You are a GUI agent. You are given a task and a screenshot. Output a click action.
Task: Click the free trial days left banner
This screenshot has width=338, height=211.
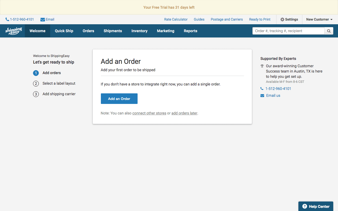(x=169, y=7)
